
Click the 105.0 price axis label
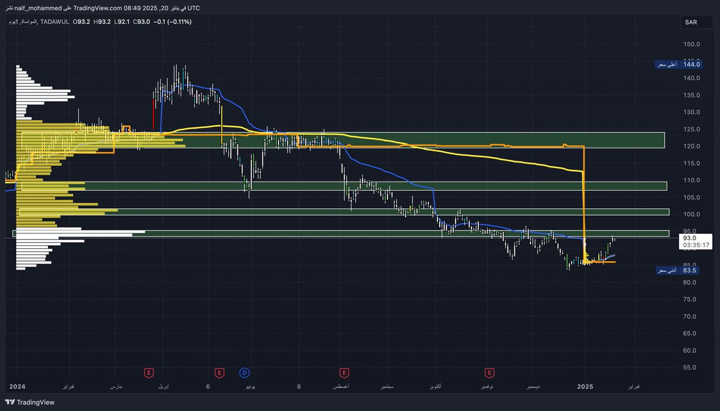click(692, 197)
